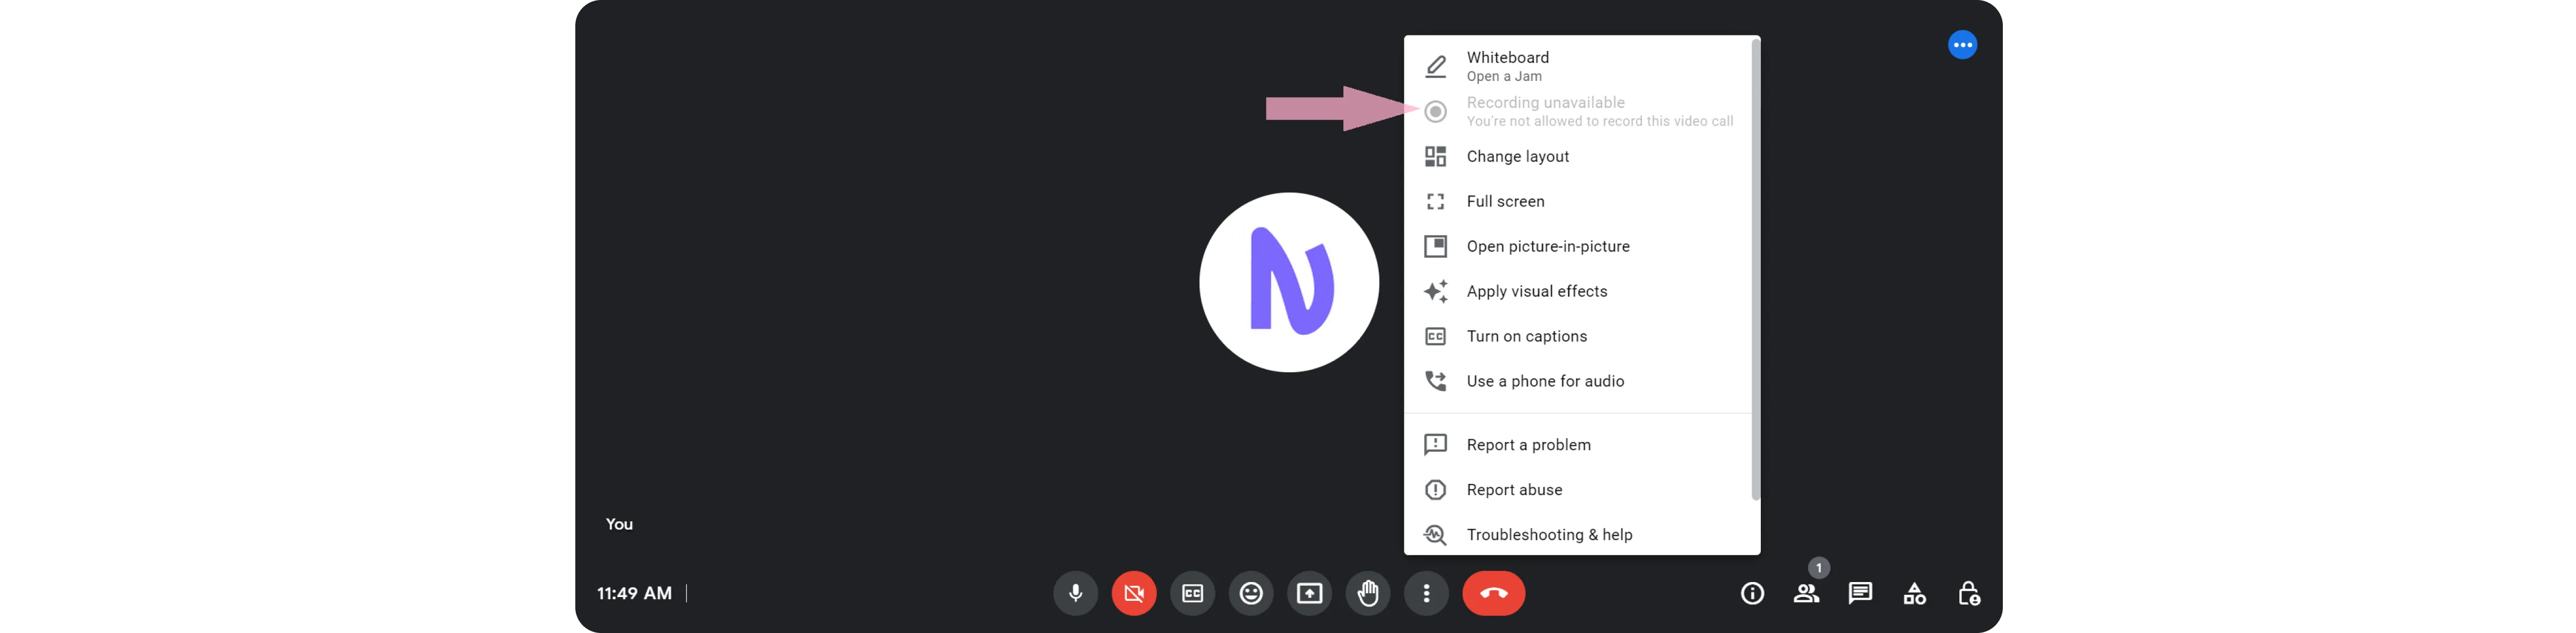Show the people participants panel
The width and height of the screenshot is (2576, 633).
click(1806, 593)
